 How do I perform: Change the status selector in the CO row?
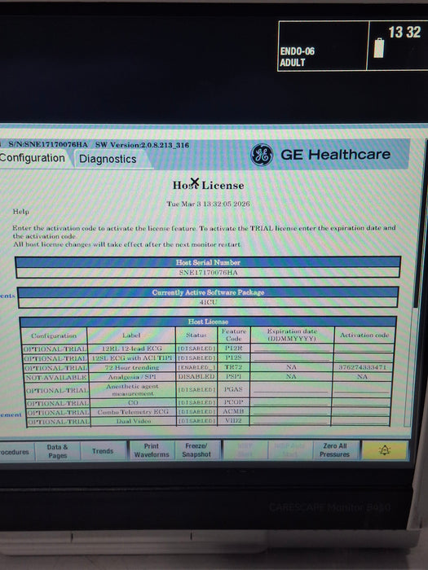click(x=196, y=403)
